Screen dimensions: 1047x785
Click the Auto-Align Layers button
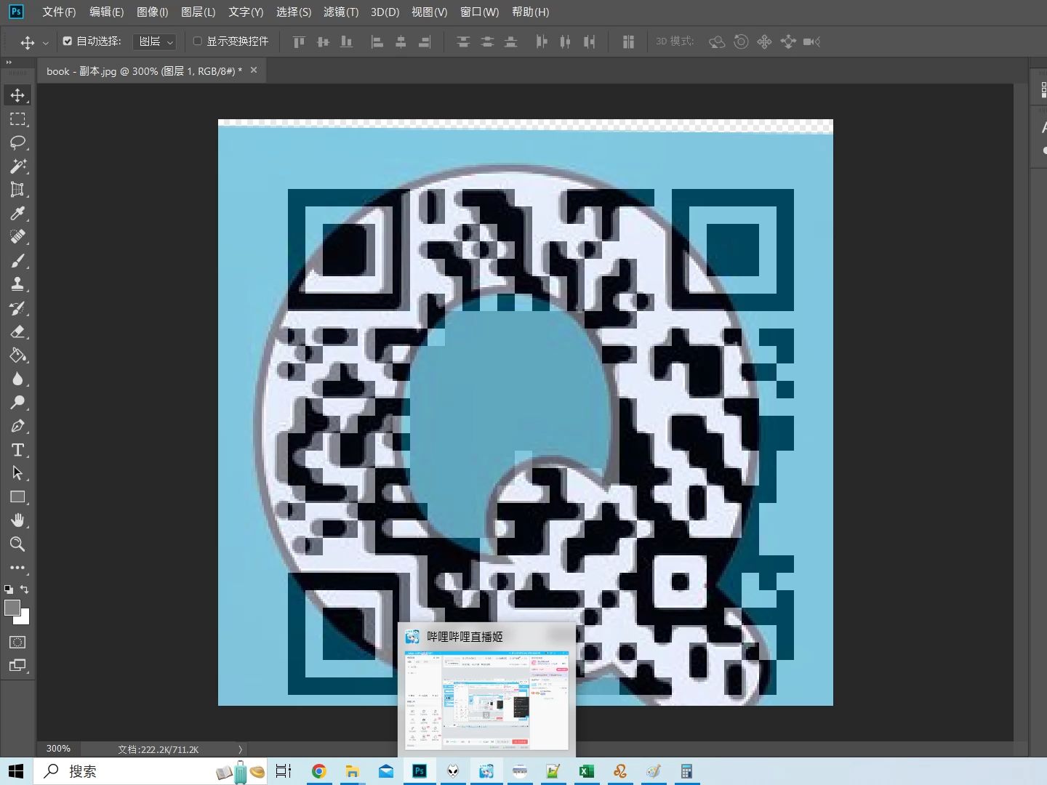click(628, 42)
